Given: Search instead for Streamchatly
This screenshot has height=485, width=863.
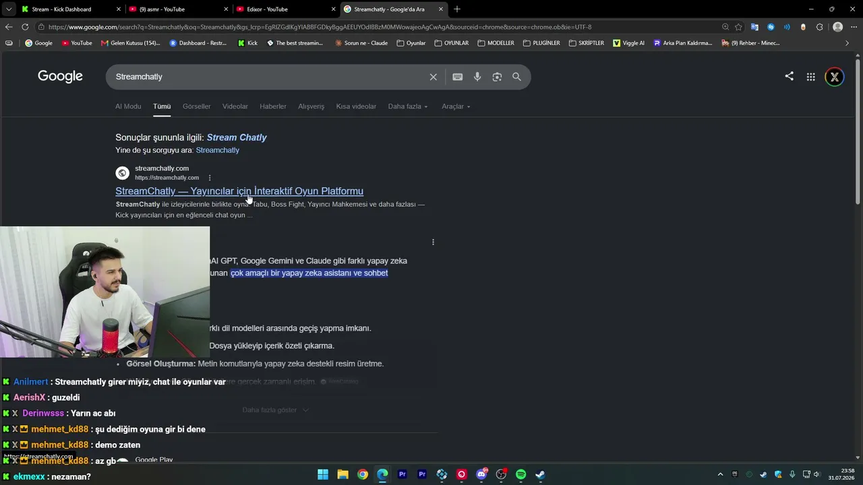Looking at the screenshot, I should click(217, 150).
